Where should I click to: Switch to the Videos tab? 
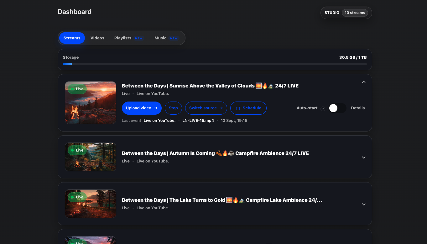click(97, 38)
